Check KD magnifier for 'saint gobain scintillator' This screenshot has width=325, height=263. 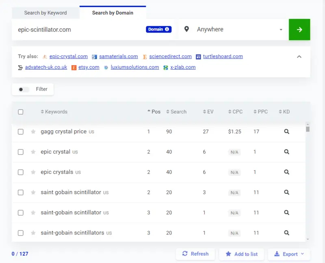coord(286,193)
